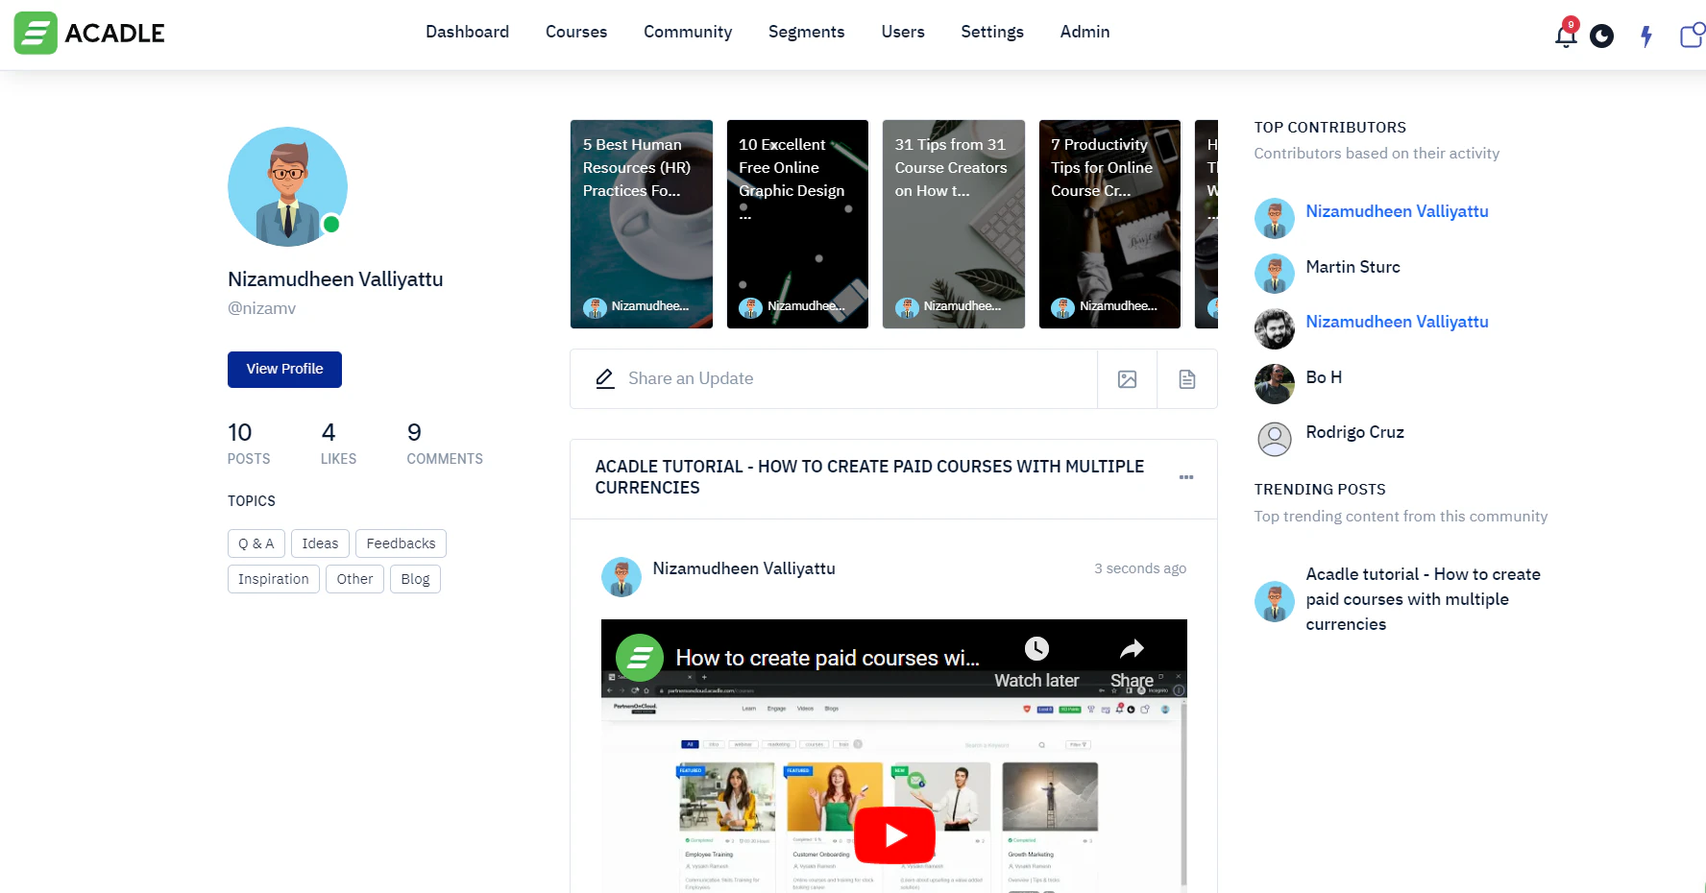The width and height of the screenshot is (1706, 893).
Task: Play the embedded tutorial video
Action: pos(893,833)
